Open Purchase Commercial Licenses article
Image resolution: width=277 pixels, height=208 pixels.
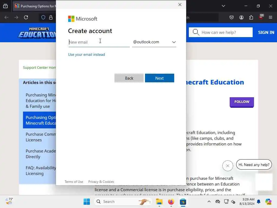(41, 137)
